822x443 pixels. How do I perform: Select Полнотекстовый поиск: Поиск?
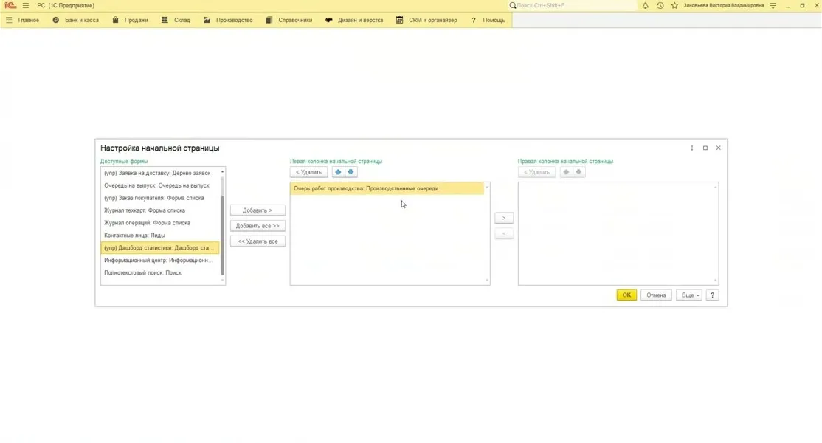pos(160,273)
